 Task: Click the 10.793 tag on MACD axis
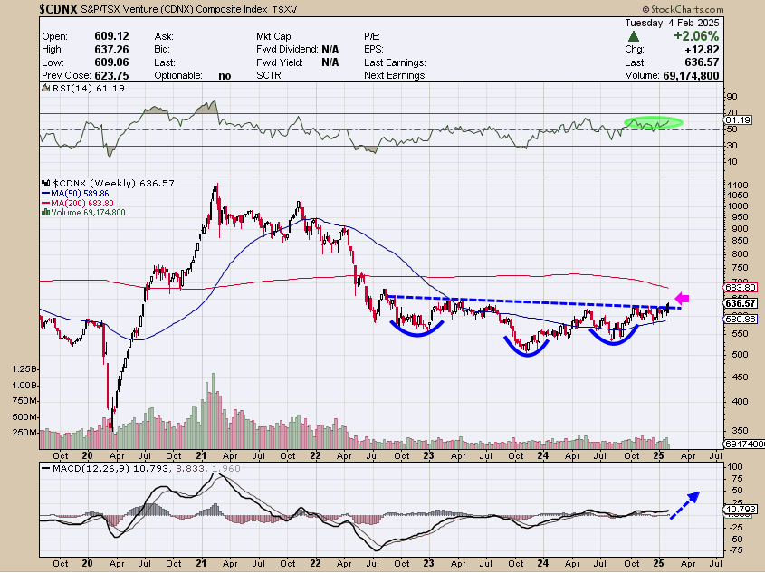click(x=741, y=509)
